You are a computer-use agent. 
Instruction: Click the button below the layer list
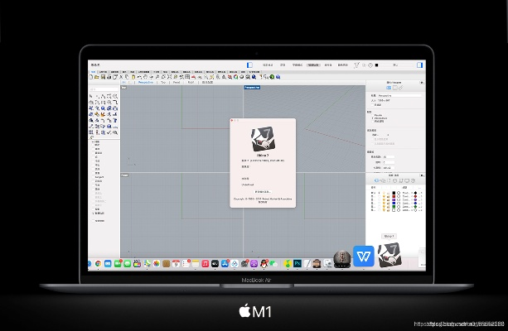[x=388, y=236]
